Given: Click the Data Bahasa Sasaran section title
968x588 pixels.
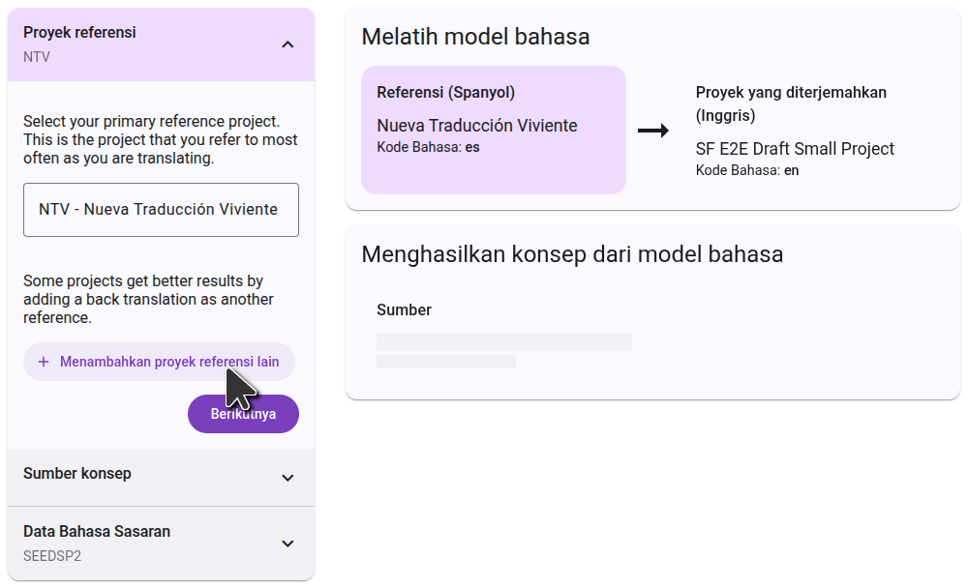Looking at the screenshot, I should pyautogui.click(x=97, y=532).
